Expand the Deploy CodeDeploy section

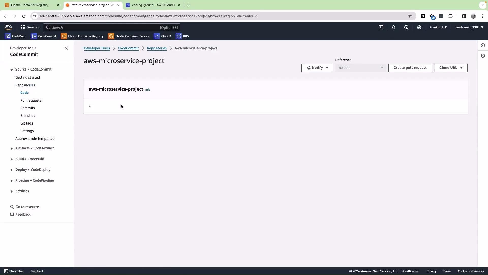11,170
